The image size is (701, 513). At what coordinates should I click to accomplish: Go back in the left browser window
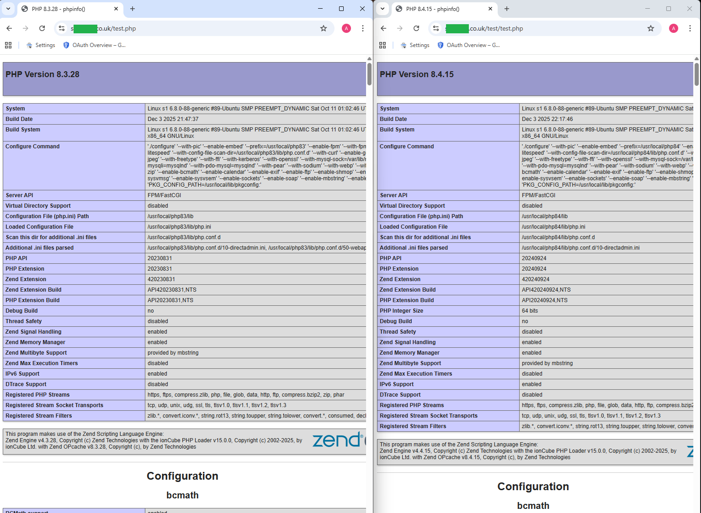(x=9, y=28)
